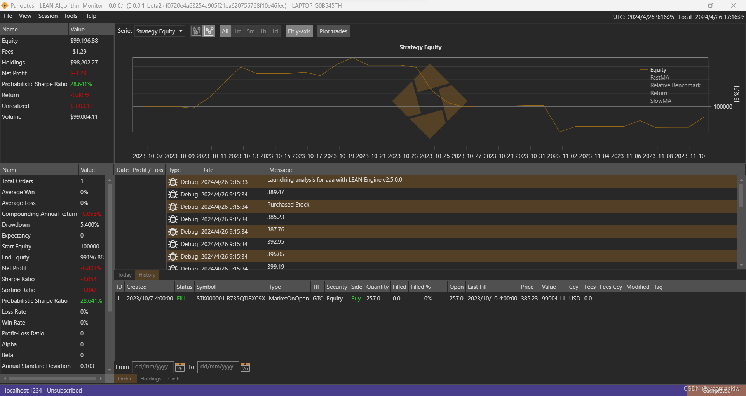This screenshot has width=746, height=396.
Task: Switch to the Cash tab
Action: tap(174, 379)
